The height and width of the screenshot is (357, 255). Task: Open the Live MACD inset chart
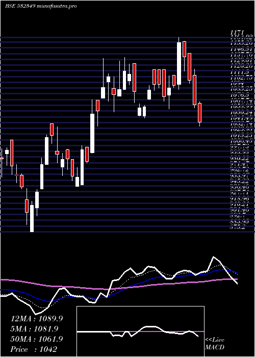140,331
